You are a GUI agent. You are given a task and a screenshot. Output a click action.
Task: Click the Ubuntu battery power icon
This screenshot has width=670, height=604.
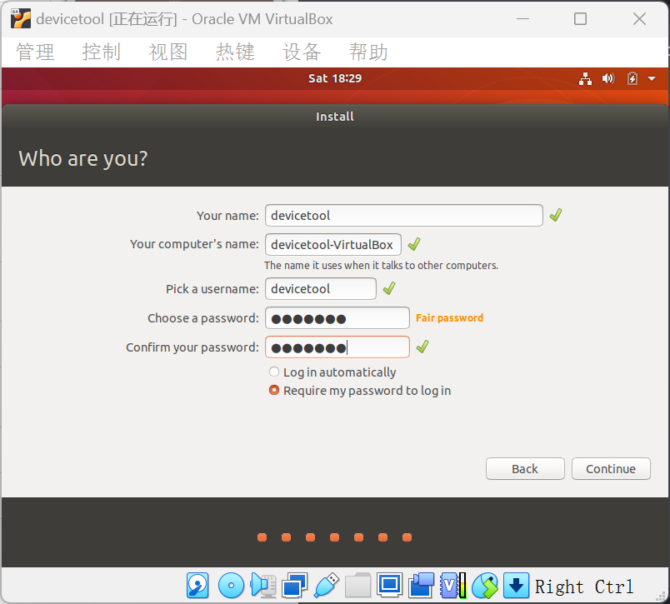tap(632, 78)
